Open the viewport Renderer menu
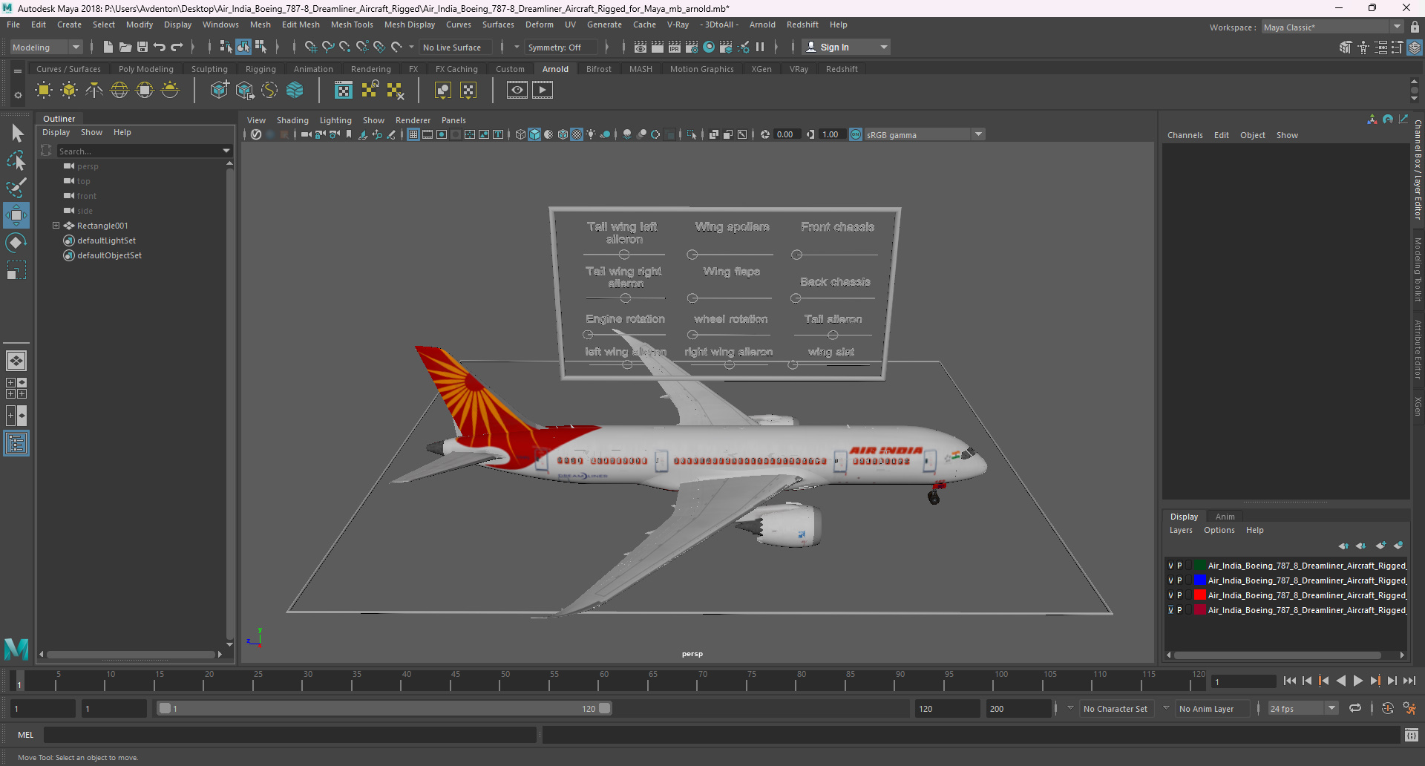 [x=413, y=120]
